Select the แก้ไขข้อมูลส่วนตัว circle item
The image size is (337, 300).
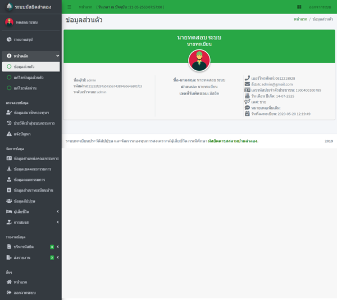point(31,78)
